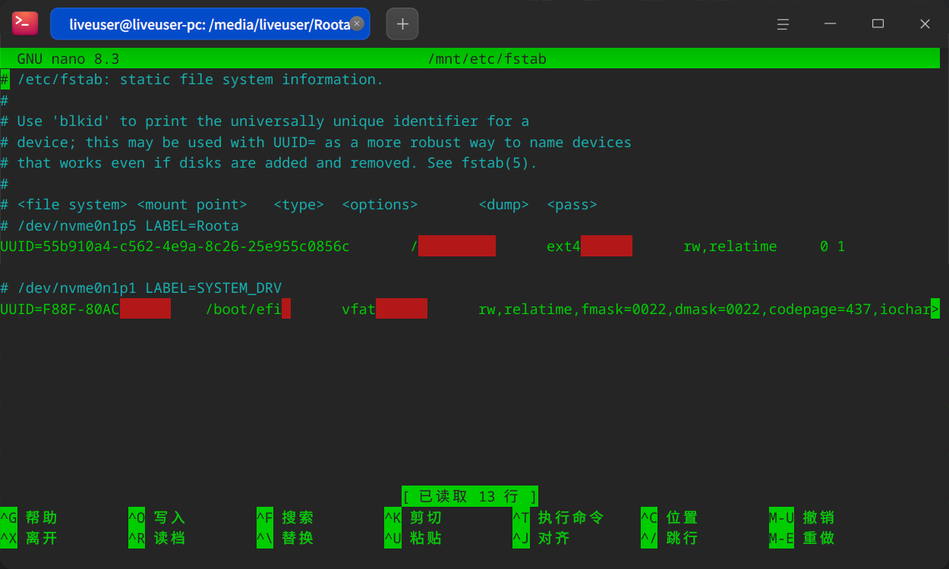Place cursor on UUID=55b910a4-c562-4e9a-8c26-25e955c0856c
Viewport: 949px width, 569px height.
click(175, 247)
